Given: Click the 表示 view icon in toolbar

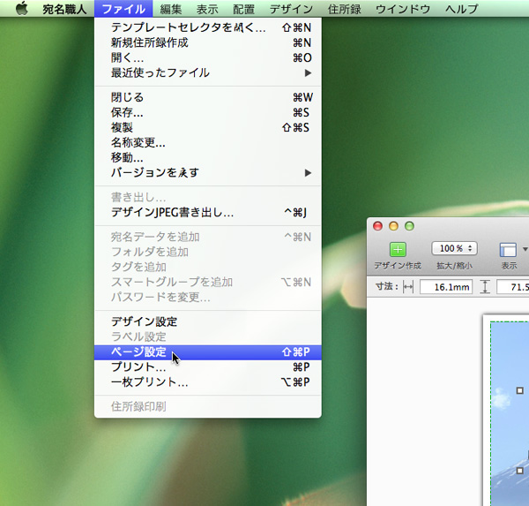Looking at the screenshot, I should click(x=508, y=250).
